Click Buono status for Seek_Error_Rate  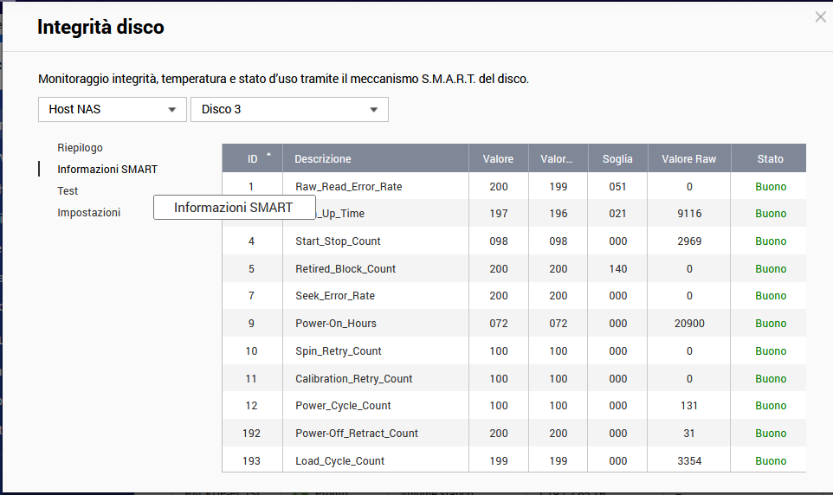771,296
